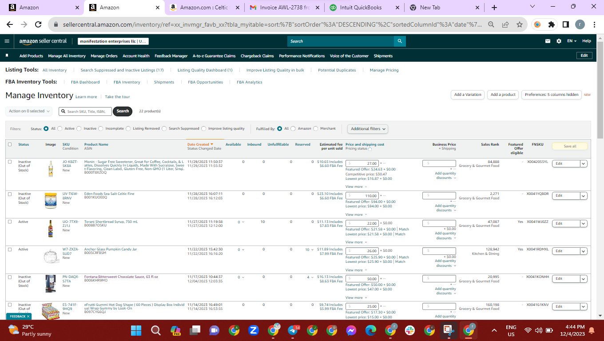Open a new browser tab with plus icon
This screenshot has width=604, height=341.
(494, 8)
